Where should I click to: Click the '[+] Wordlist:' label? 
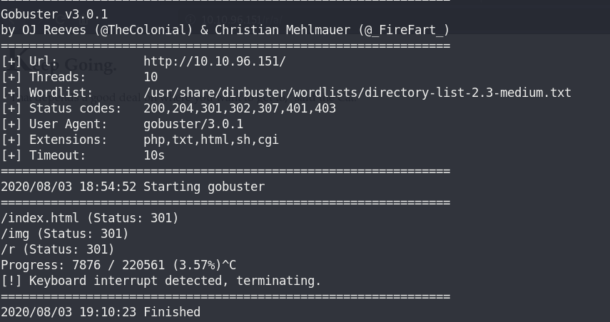(47, 93)
